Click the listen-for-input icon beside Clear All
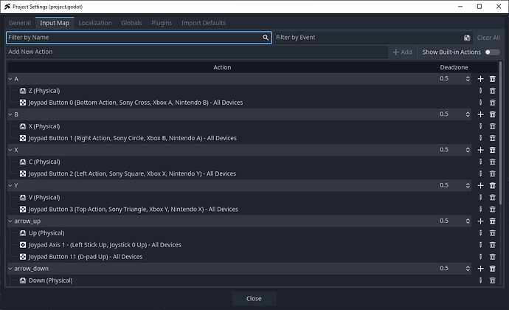The image size is (509, 310). point(467,38)
